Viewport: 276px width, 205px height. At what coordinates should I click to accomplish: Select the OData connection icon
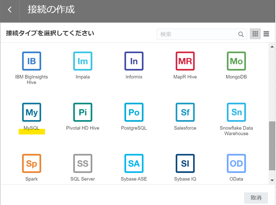tap(236, 163)
